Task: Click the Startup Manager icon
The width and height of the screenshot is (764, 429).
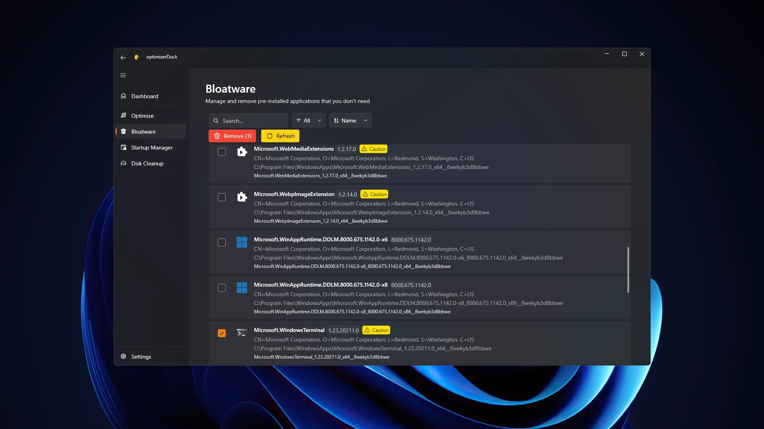Action: 123,148
